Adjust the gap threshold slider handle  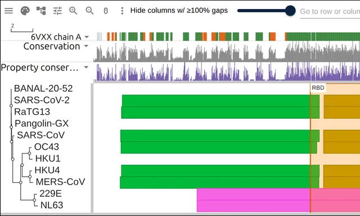(290, 11)
